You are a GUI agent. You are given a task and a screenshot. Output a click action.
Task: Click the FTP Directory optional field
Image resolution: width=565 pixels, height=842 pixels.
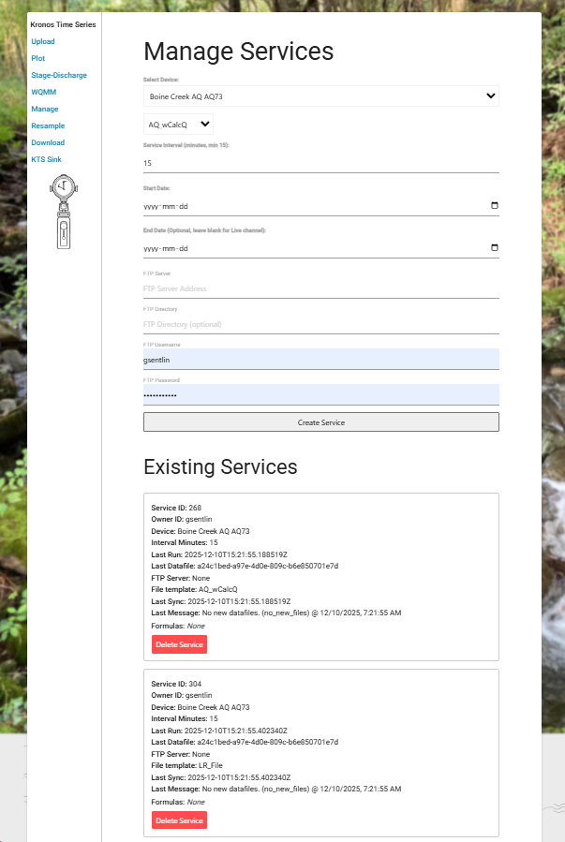[320, 324]
